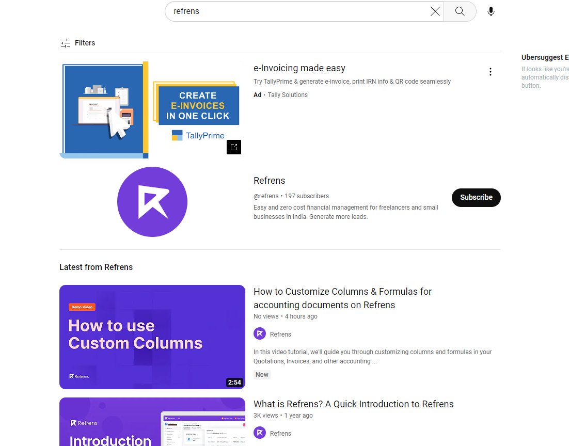Screen dimensions: 569x446
Task: Click the magnifying glass search button
Action: 460,11
